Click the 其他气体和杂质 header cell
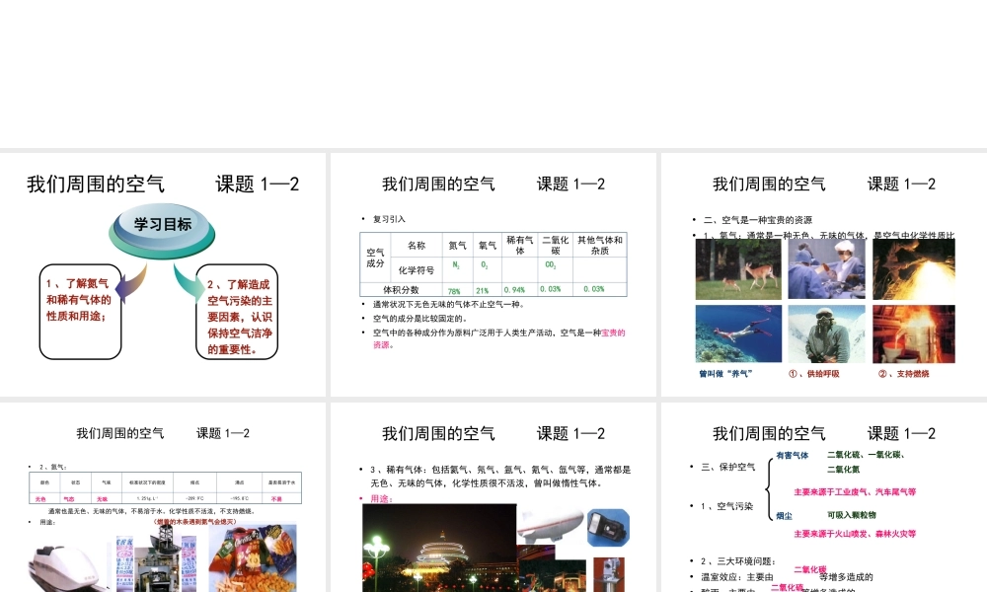 [x=600, y=246]
